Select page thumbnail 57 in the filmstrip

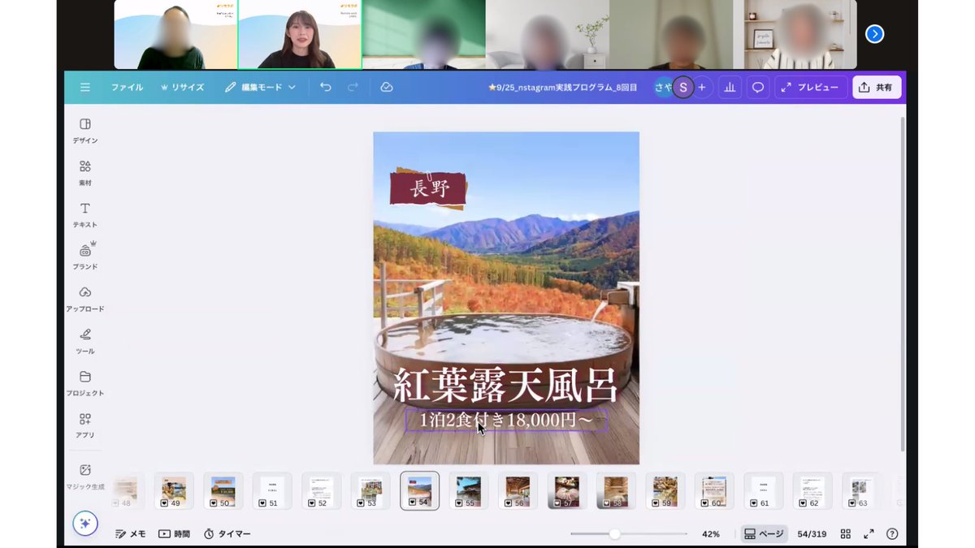pyautogui.click(x=566, y=490)
